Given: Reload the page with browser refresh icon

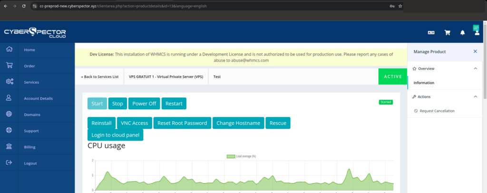Looking at the screenshot, I should pyautogui.click(x=24, y=6).
